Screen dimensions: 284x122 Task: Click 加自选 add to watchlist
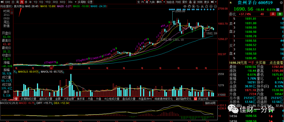pos(170,2)
